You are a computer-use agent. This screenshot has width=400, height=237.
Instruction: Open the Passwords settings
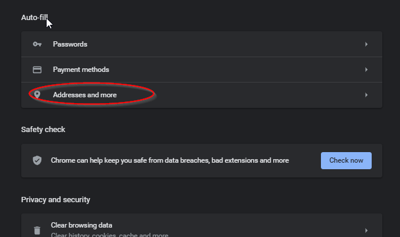pos(202,44)
